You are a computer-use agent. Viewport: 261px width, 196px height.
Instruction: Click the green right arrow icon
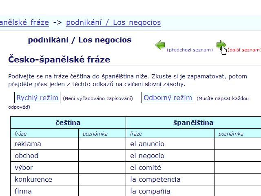coord(221,45)
